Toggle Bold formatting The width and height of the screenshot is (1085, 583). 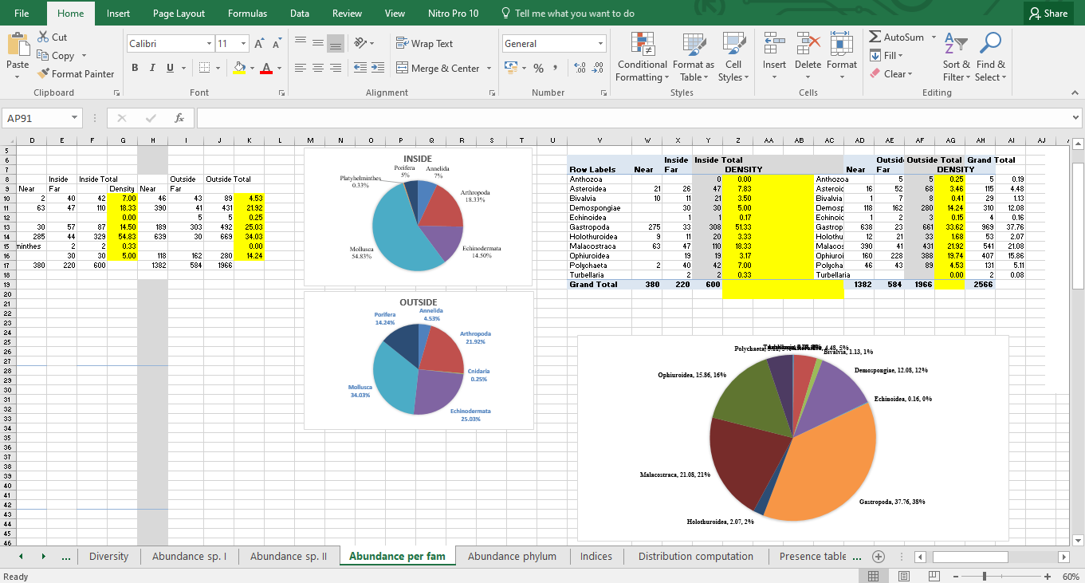[x=135, y=69]
